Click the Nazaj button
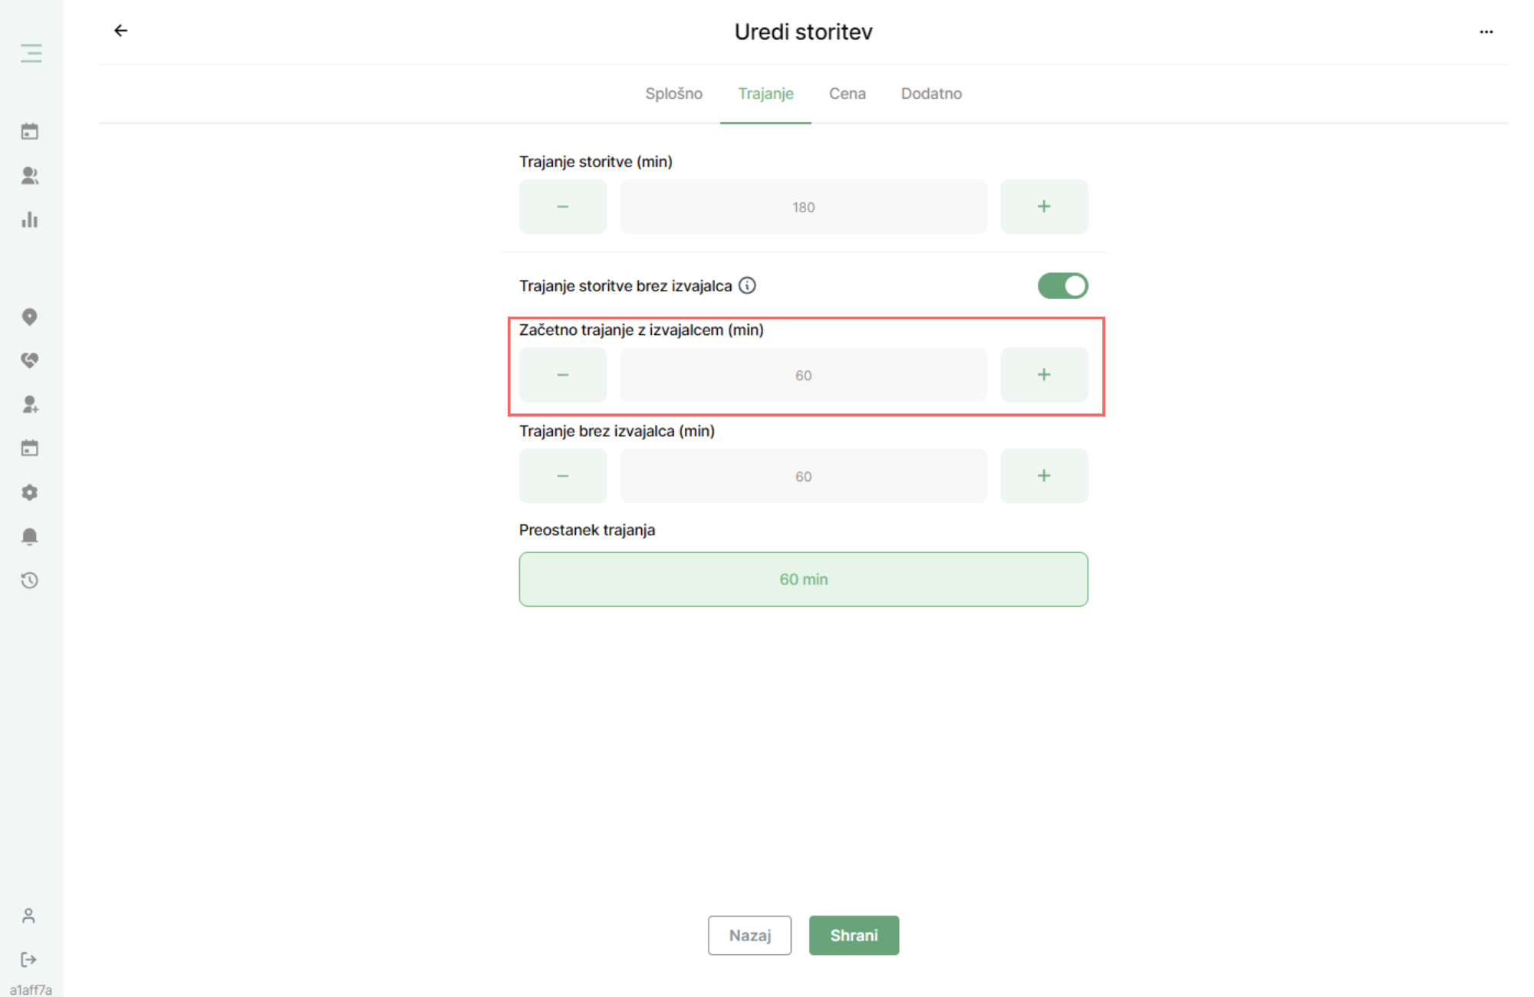Image resolution: width=1534 pixels, height=997 pixels. tap(749, 936)
